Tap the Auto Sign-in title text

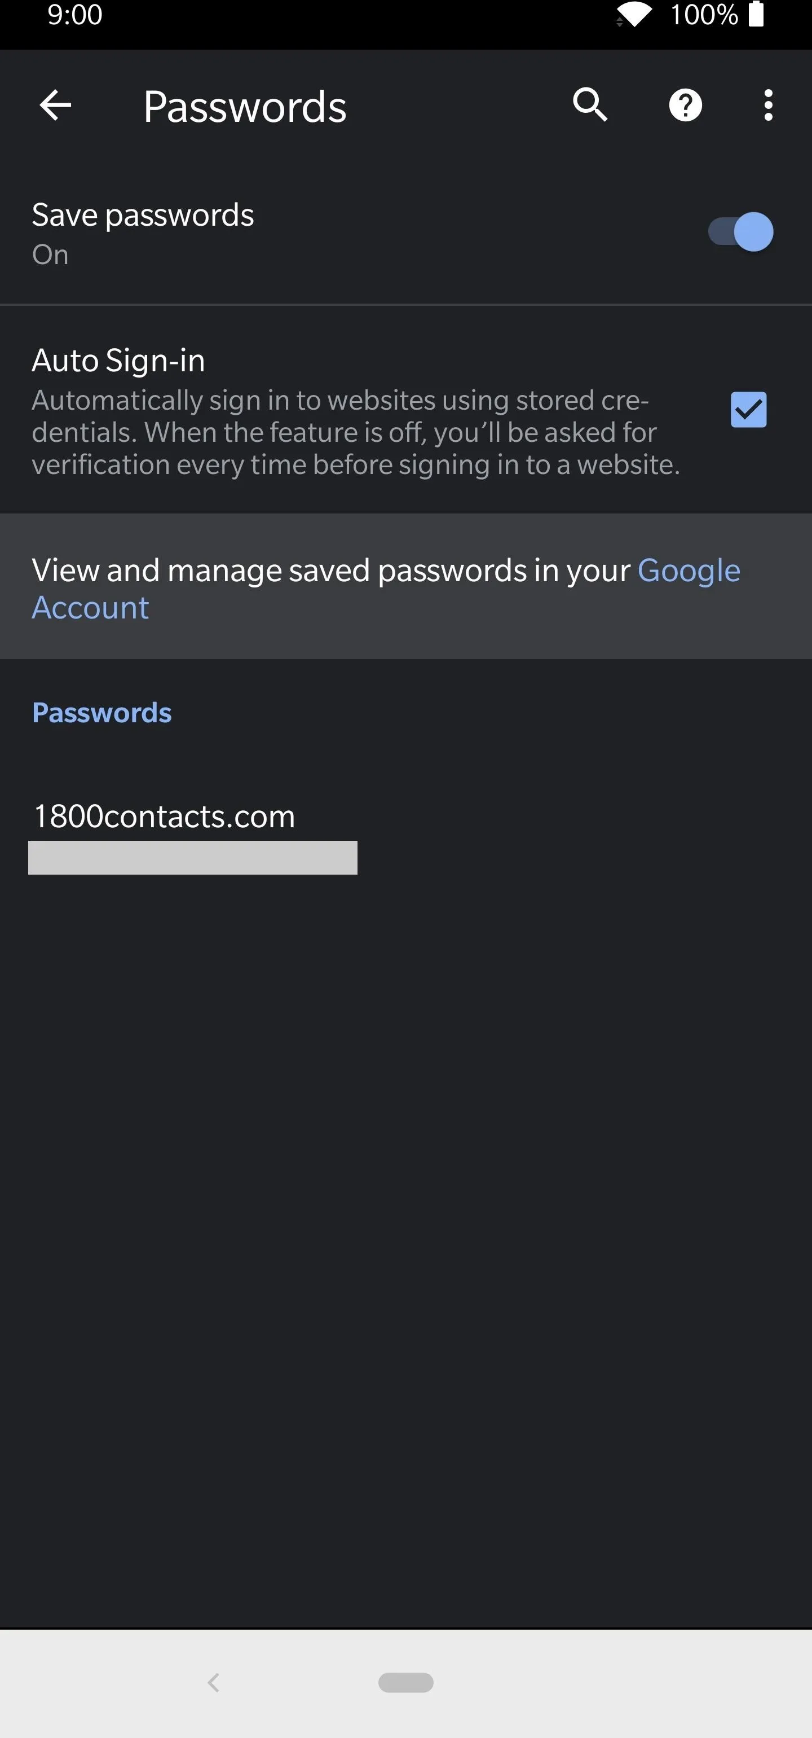[118, 360]
